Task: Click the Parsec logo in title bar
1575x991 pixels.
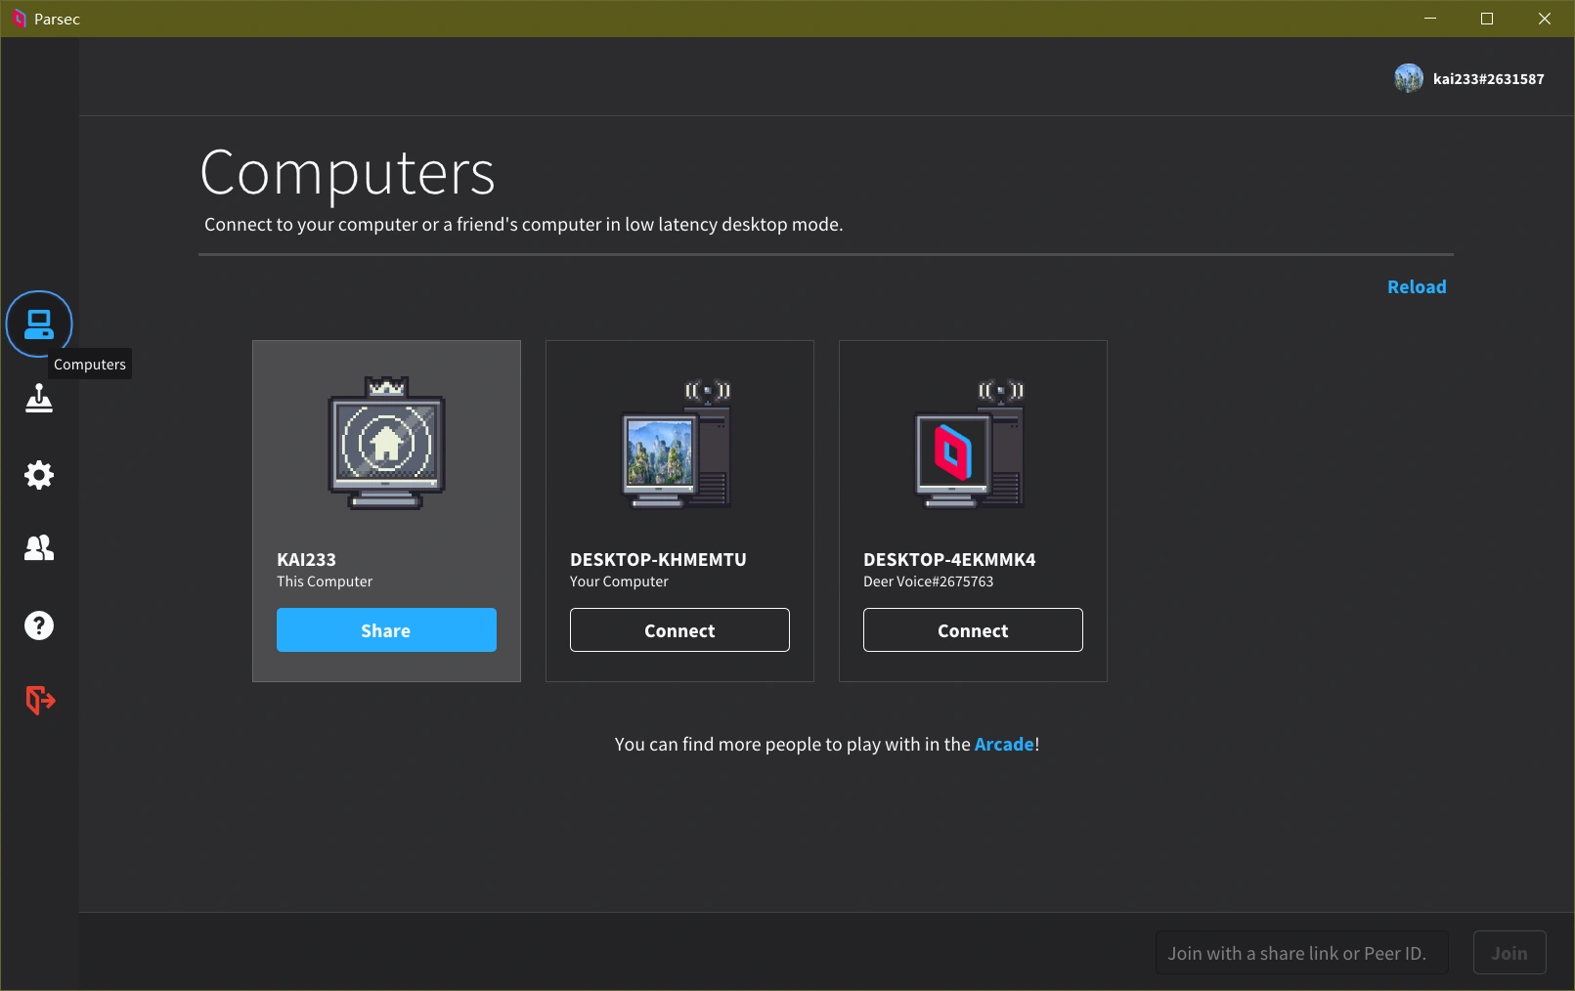Action: [18, 19]
